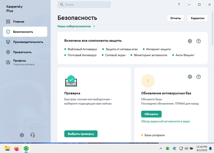The height and width of the screenshot is (153, 214).
Task: Show hidden tray icons chevron
Action: 161,148
